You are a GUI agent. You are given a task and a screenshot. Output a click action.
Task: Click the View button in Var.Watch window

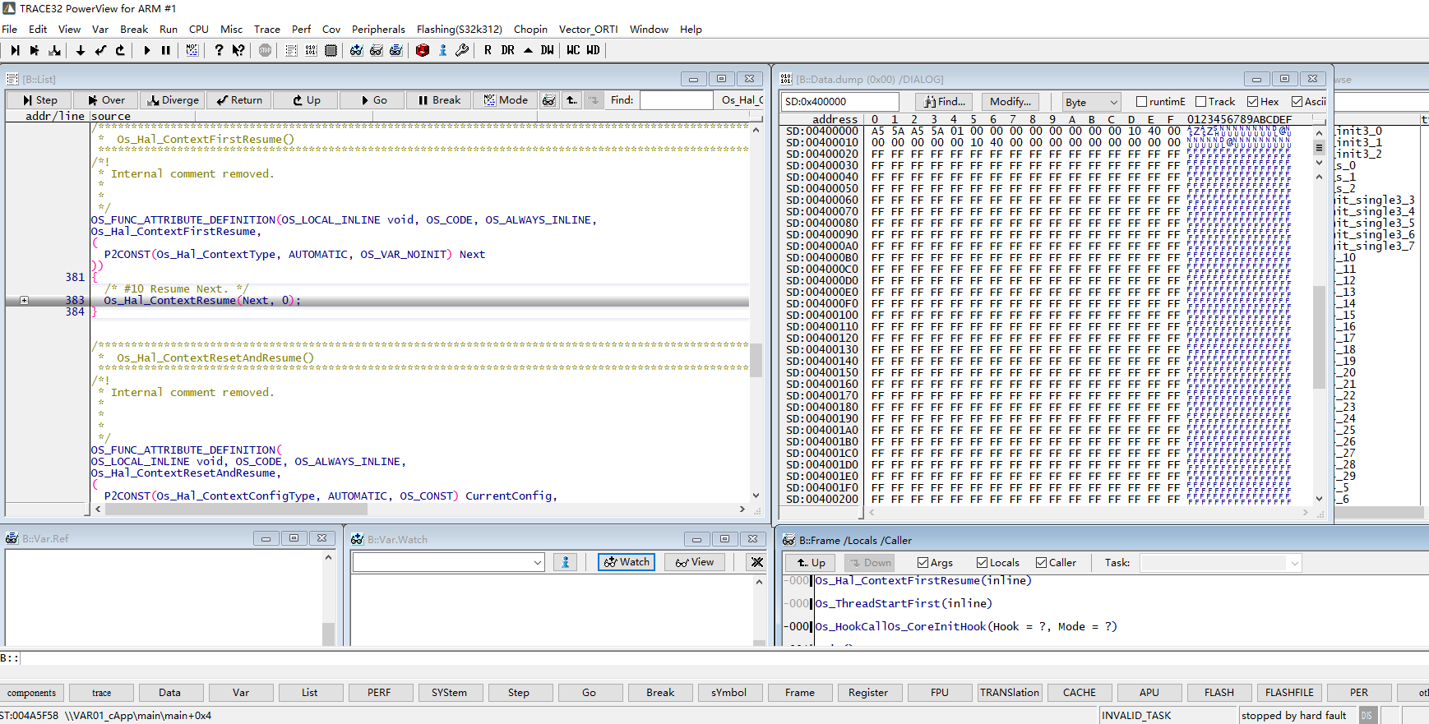point(695,562)
